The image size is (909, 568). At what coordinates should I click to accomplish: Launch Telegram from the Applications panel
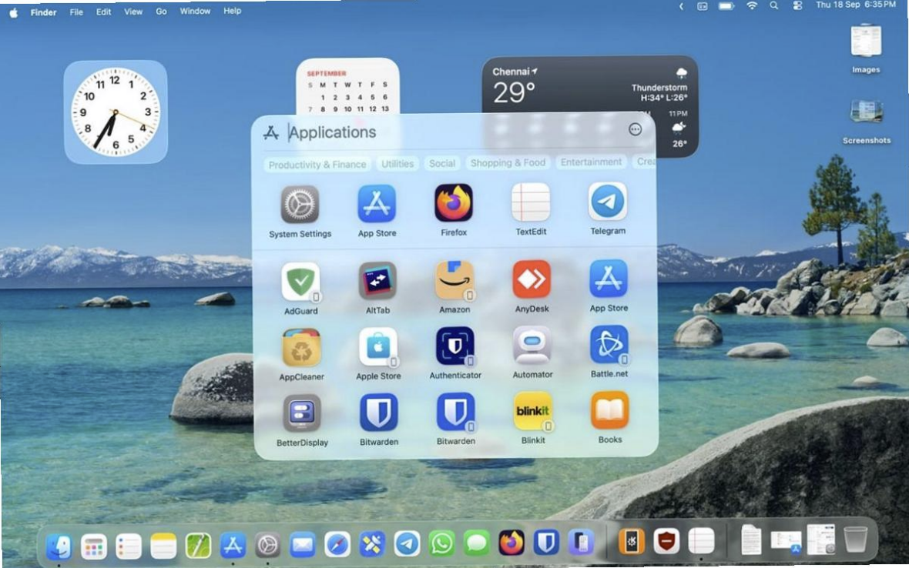608,202
